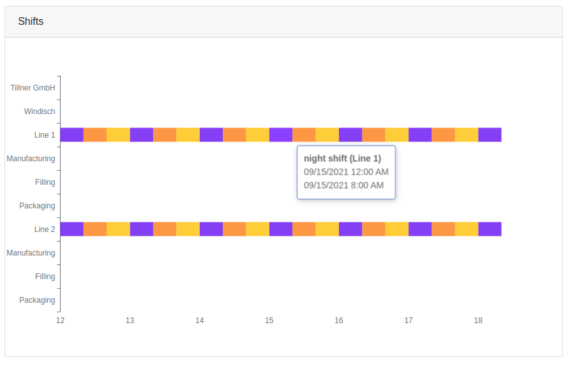Click the Packaging label under Line 2
Screen dimensions: 570x369
pos(37,300)
